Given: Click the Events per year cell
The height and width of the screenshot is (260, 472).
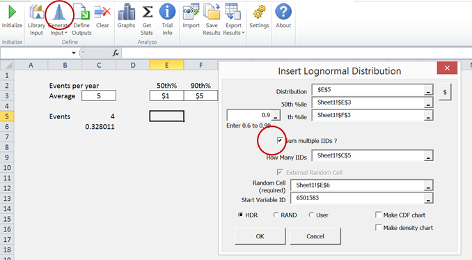Looking at the screenshot, I should pyautogui.click(x=74, y=86).
